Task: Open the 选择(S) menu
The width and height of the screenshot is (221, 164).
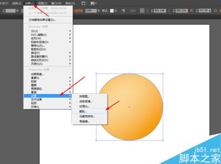Action: point(16,3)
